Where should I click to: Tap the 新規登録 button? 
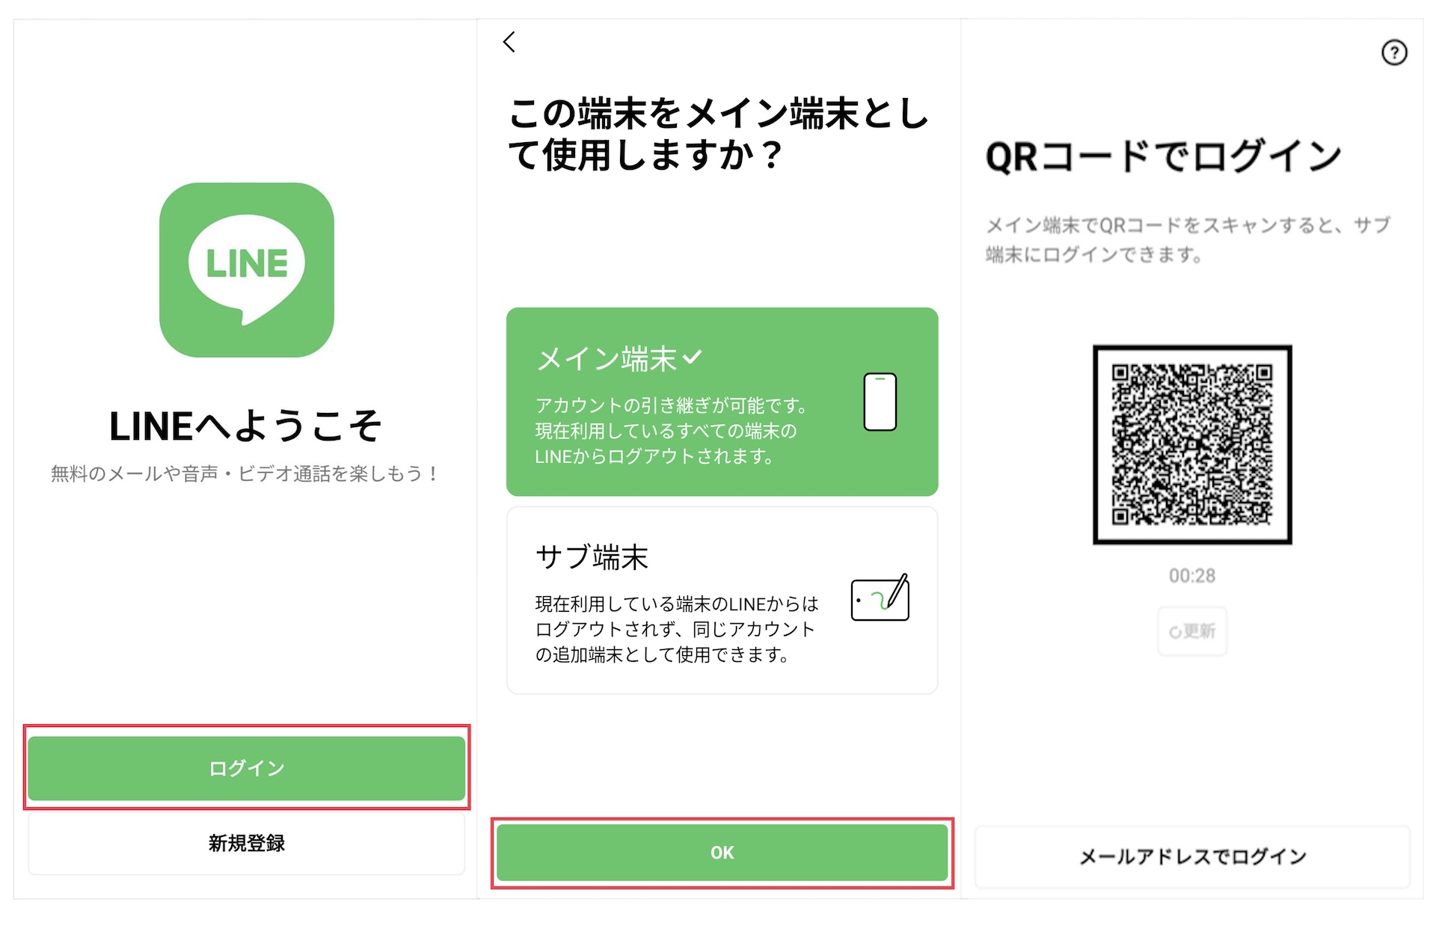tap(247, 843)
